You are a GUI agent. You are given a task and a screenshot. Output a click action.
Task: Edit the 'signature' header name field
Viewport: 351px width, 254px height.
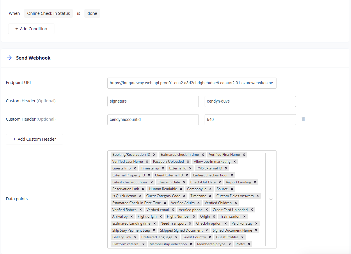tap(153, 101)
